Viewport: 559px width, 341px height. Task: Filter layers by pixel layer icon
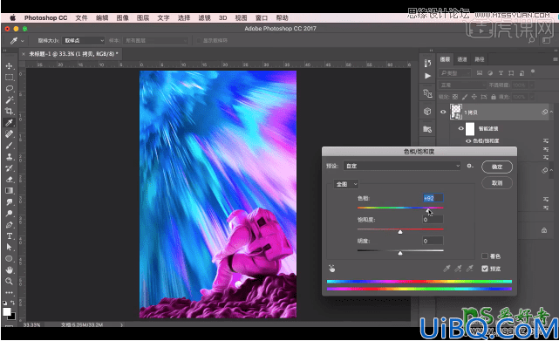[x=480, y=73]
